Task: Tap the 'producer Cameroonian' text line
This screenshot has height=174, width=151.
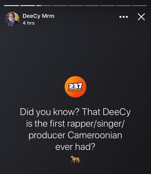Action: coord(75,135)
